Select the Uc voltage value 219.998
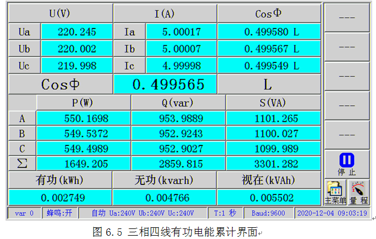 (77, 66)
